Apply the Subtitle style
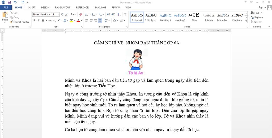 pos(209,17)
